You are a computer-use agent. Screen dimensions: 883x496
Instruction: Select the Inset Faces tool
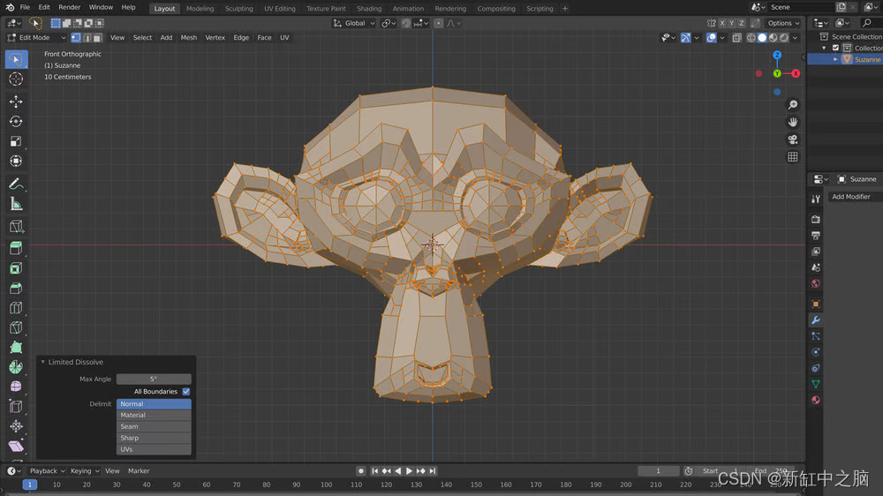pos(16,268)
